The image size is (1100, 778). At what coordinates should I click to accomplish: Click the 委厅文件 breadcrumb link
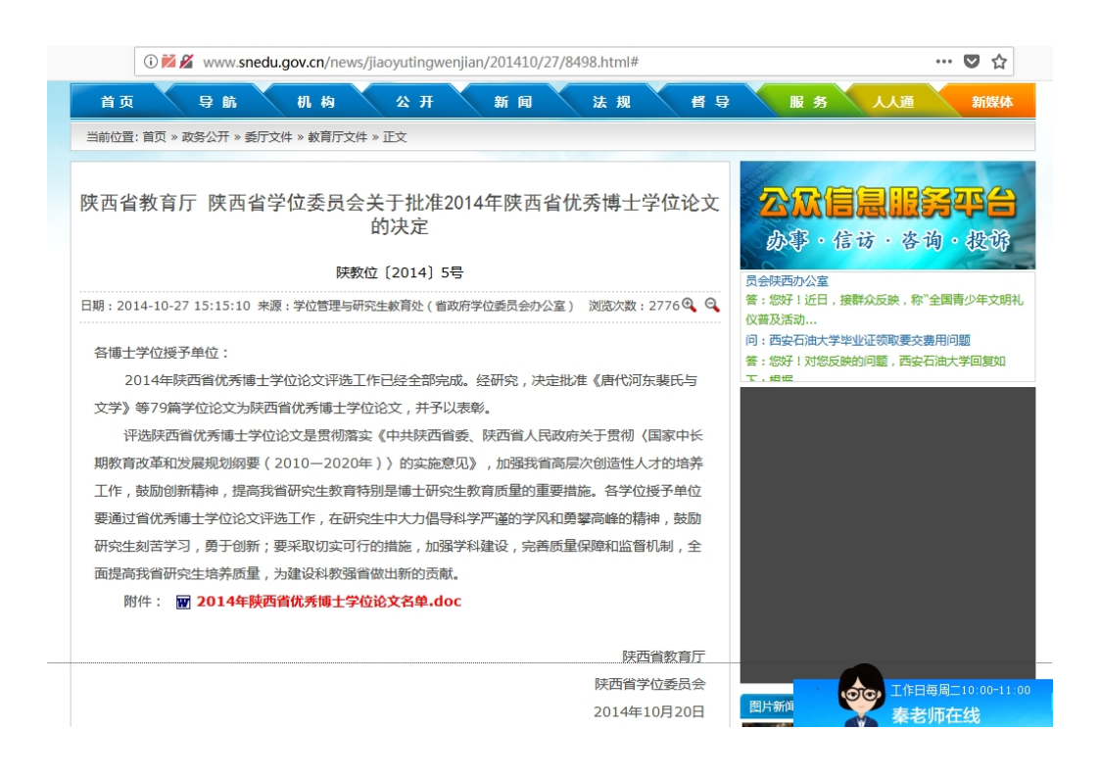[268, 137]
